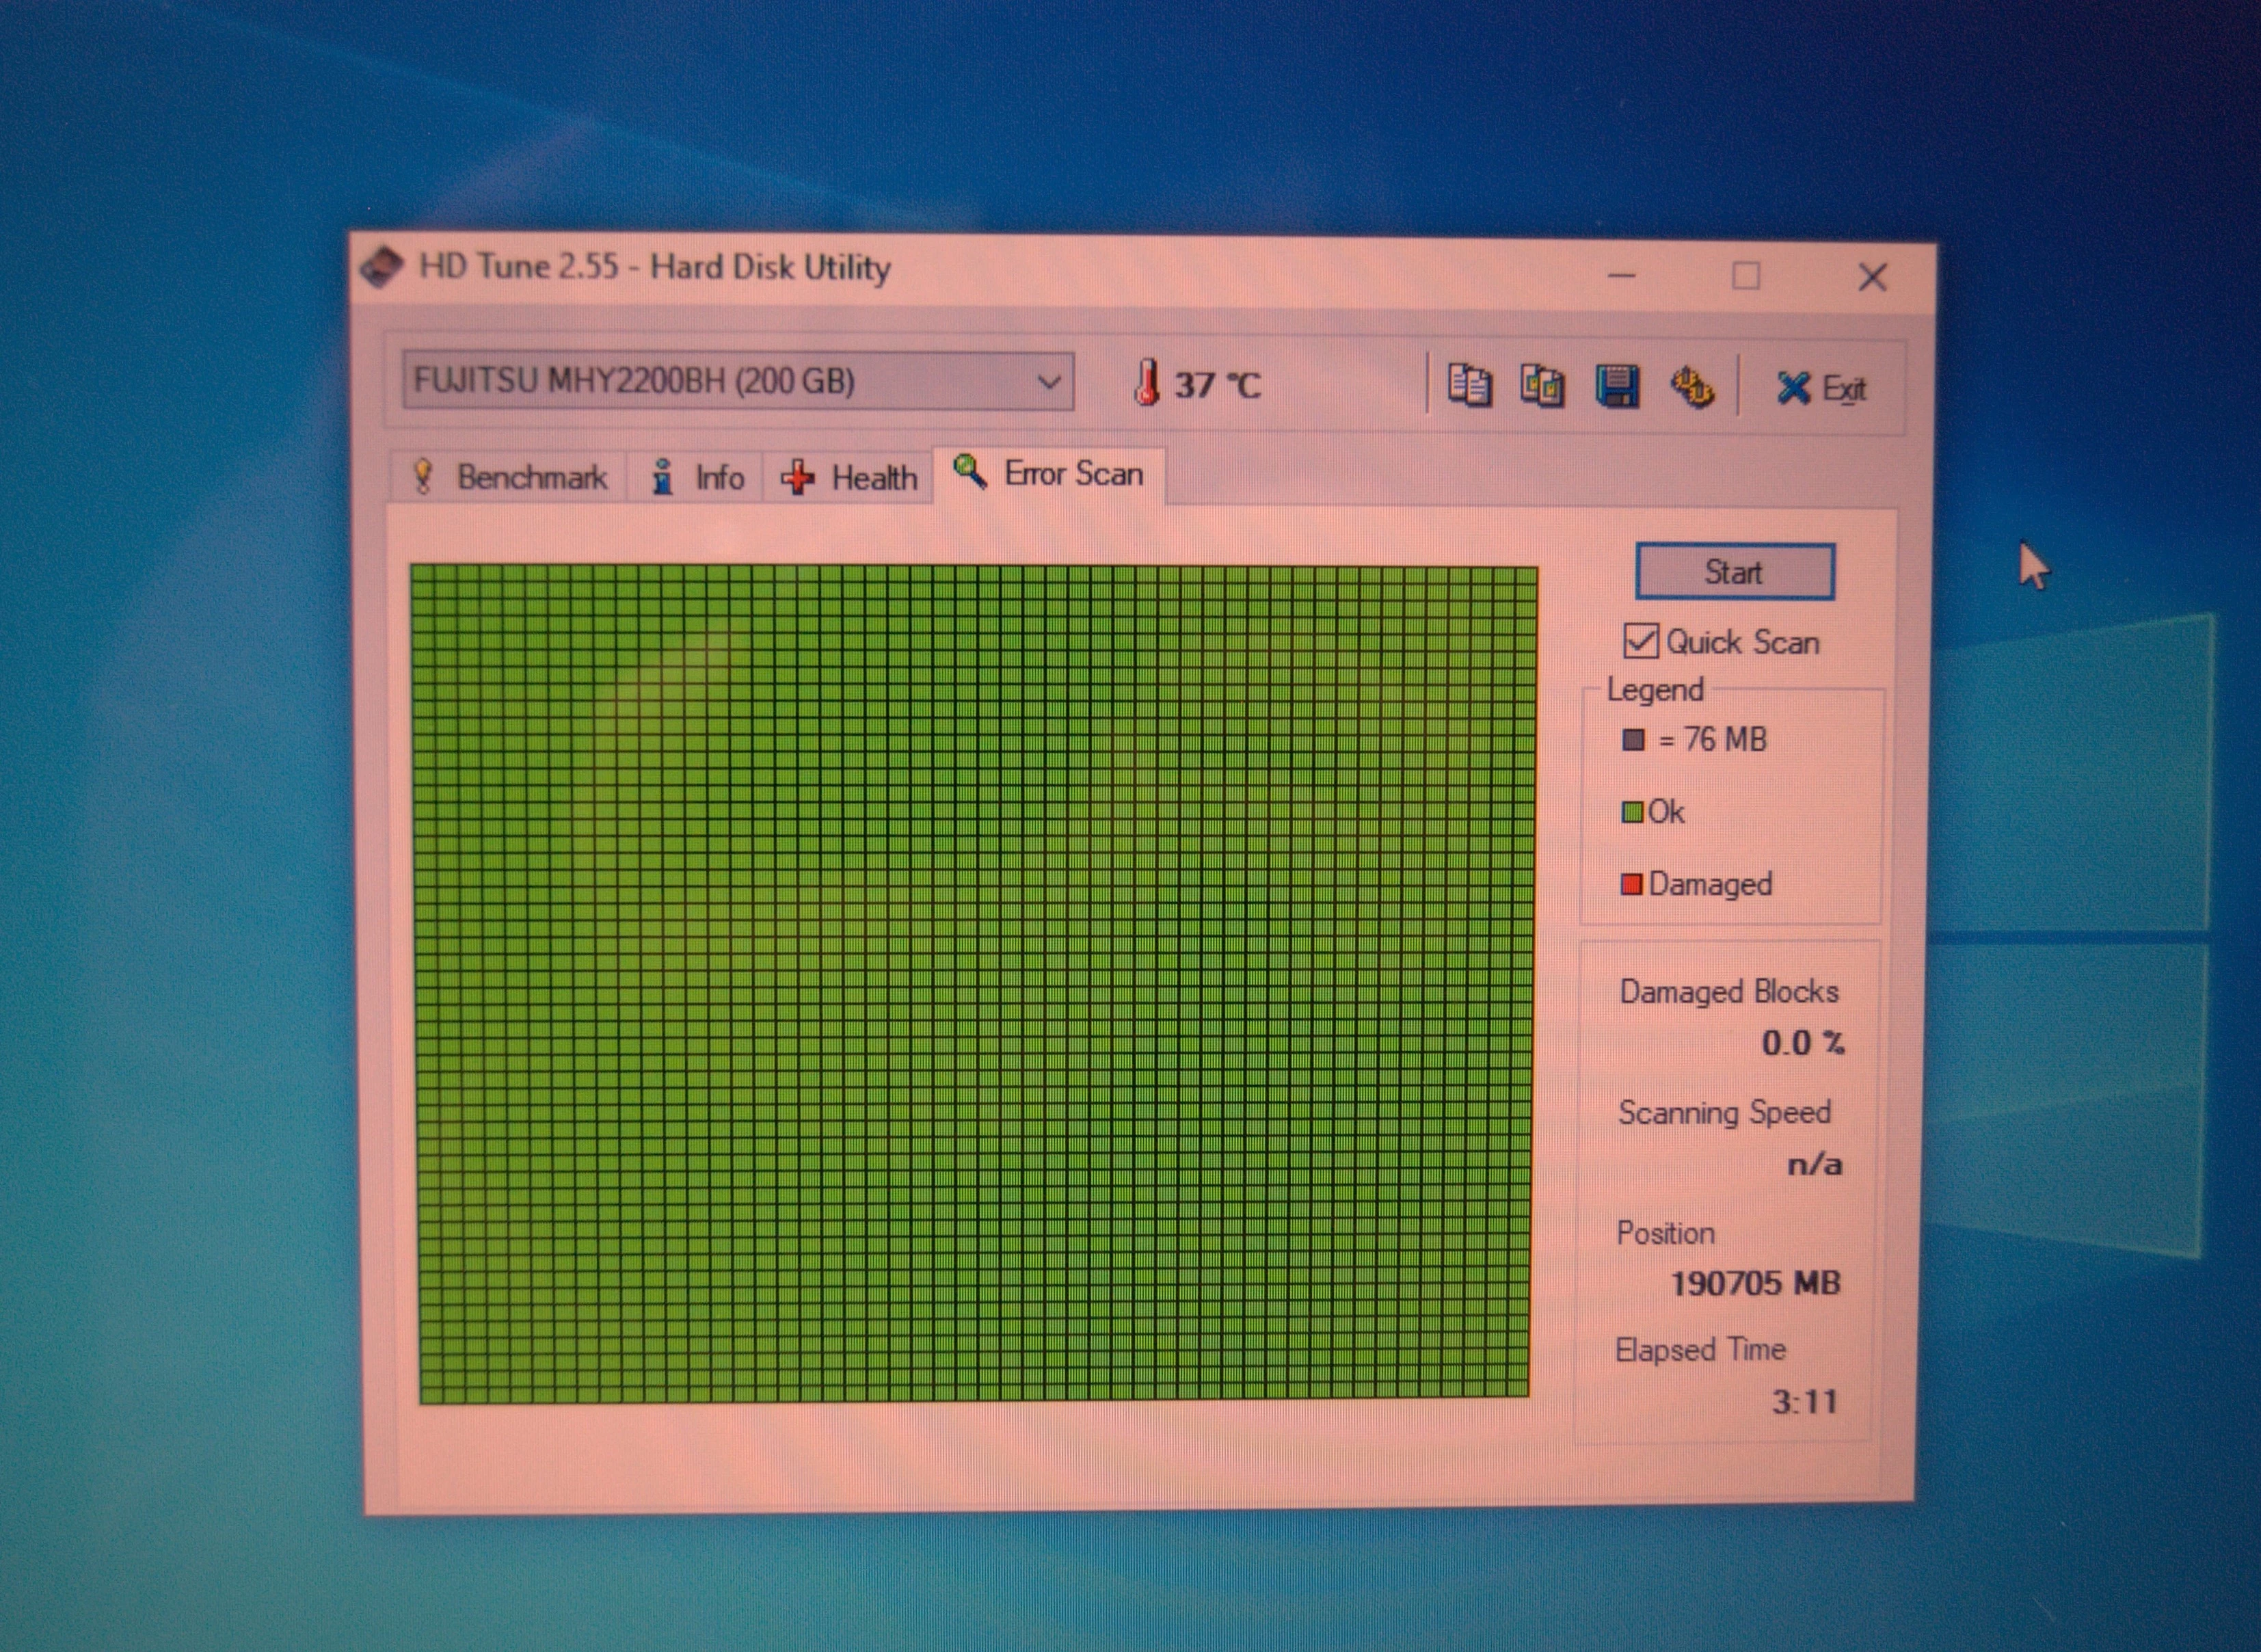
Task: Open the Info tab
Action: coord(696,477)
